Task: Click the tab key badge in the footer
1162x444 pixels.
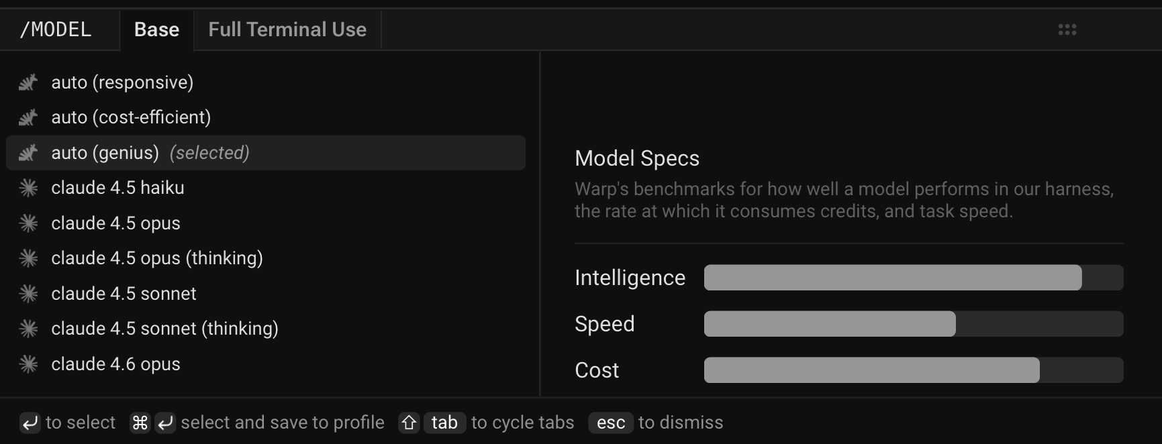Action: tap(444, 423)
